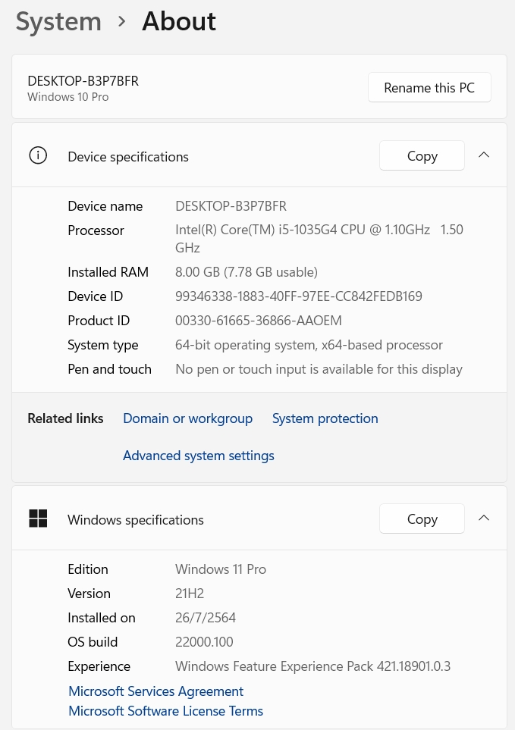Copy the Device specifications
The height and width of the screenshot is (730, 515).
422,155
